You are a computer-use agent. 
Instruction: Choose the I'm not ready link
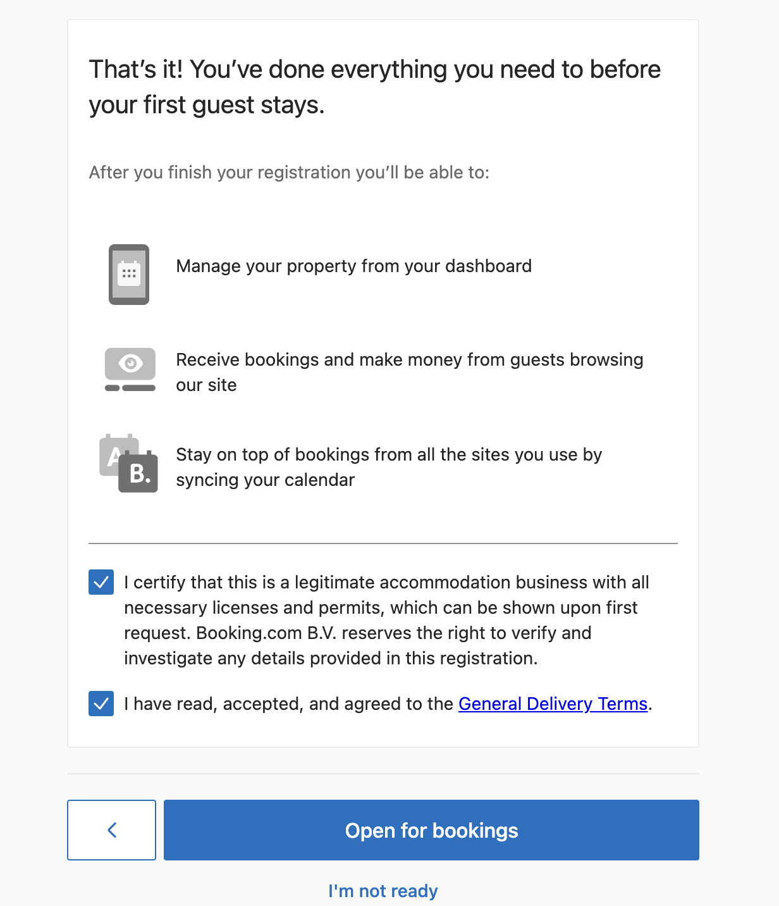383,891
